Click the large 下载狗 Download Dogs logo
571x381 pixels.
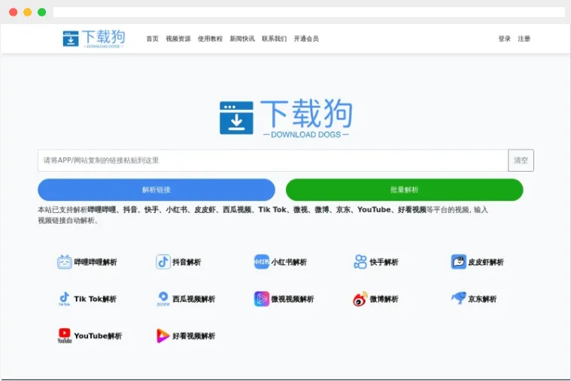tap(286, 117)
